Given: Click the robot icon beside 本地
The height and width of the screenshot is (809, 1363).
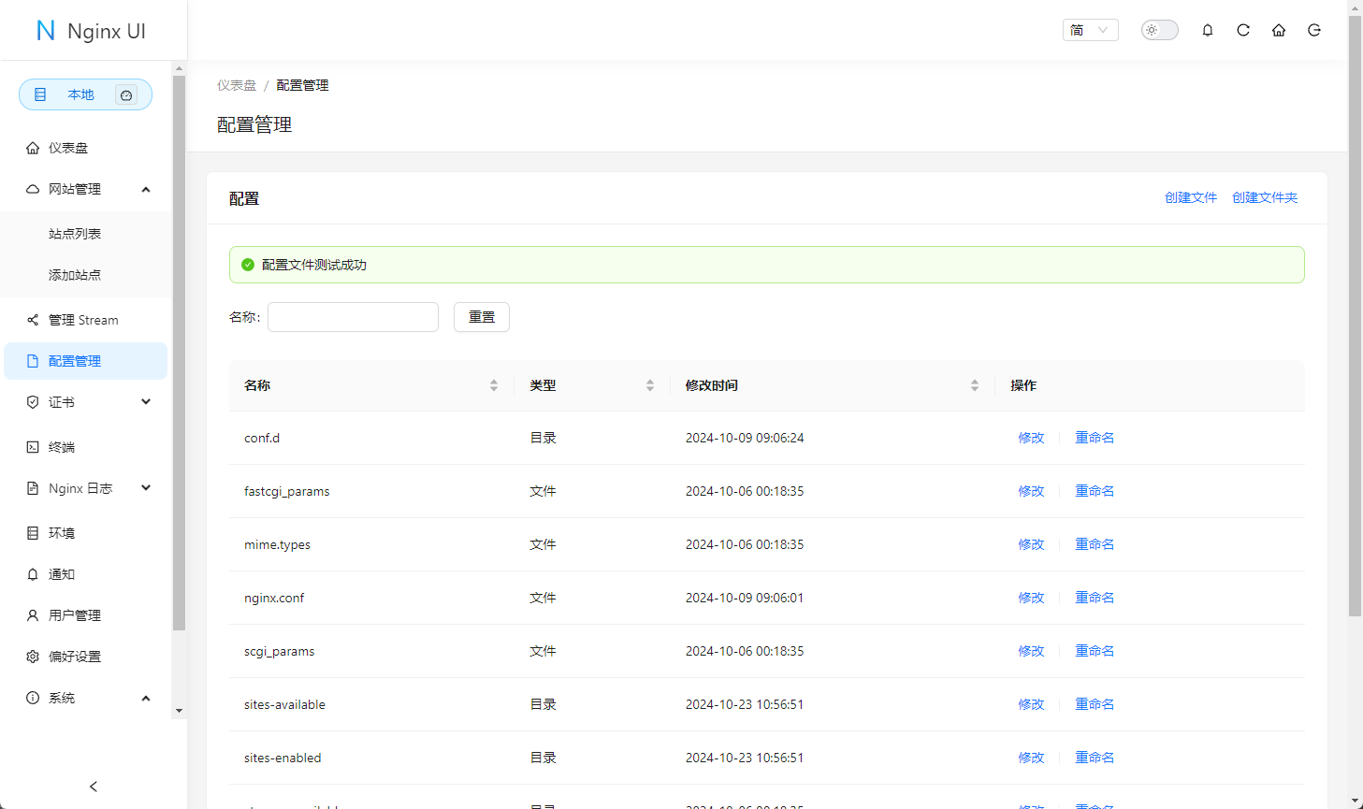Looking at the screenshot, I should tap(126, 94).
